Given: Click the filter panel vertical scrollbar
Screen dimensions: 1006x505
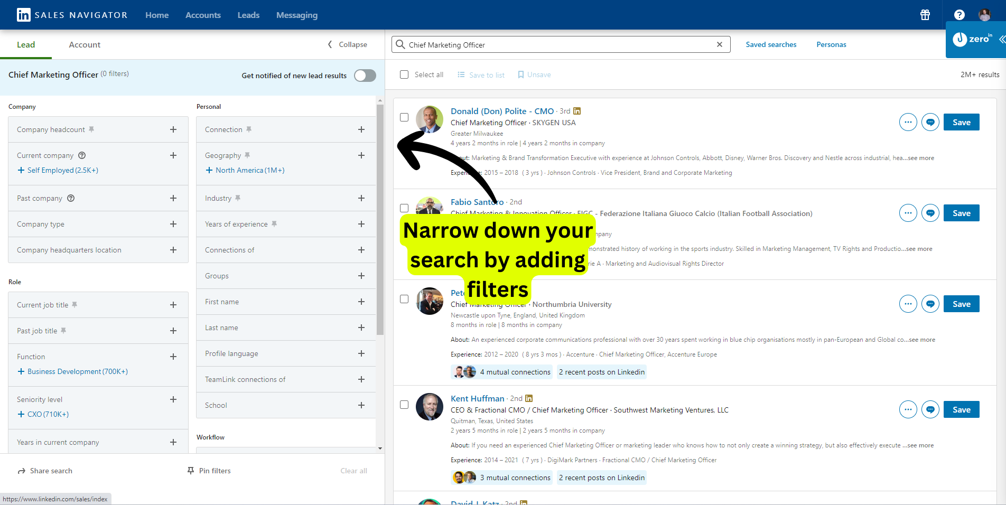Looking at the screenshot, I should (x=380, y=219).
